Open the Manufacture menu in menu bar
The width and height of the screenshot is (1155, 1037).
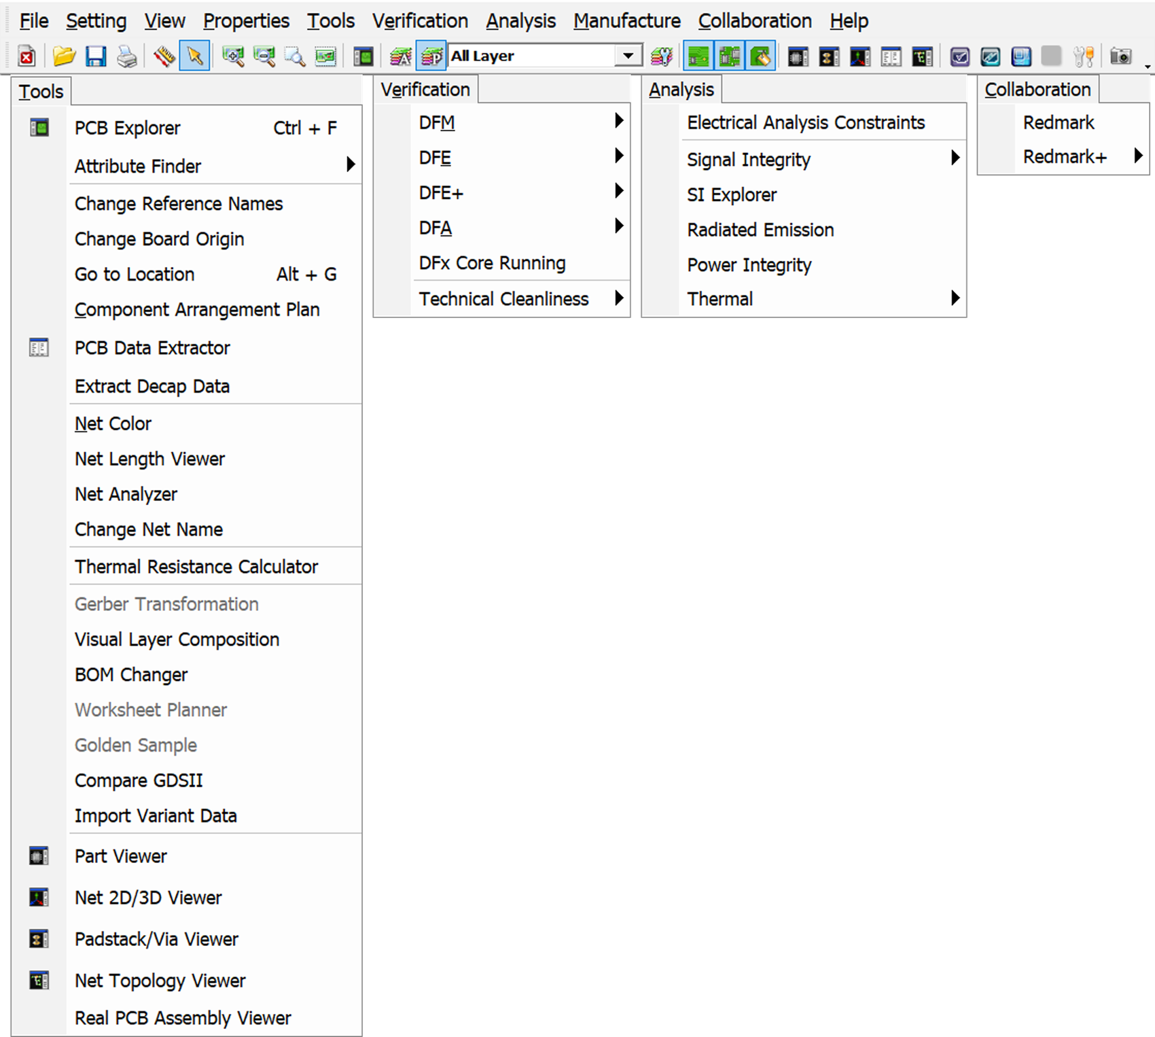pyautogui.click(x=626, y=21)
